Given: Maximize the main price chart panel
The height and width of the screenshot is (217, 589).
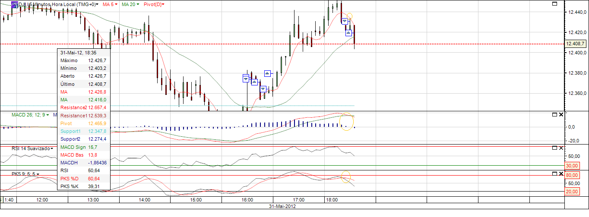Looking at the screenshot, I should pyautogui.click(x=555, y=3).
